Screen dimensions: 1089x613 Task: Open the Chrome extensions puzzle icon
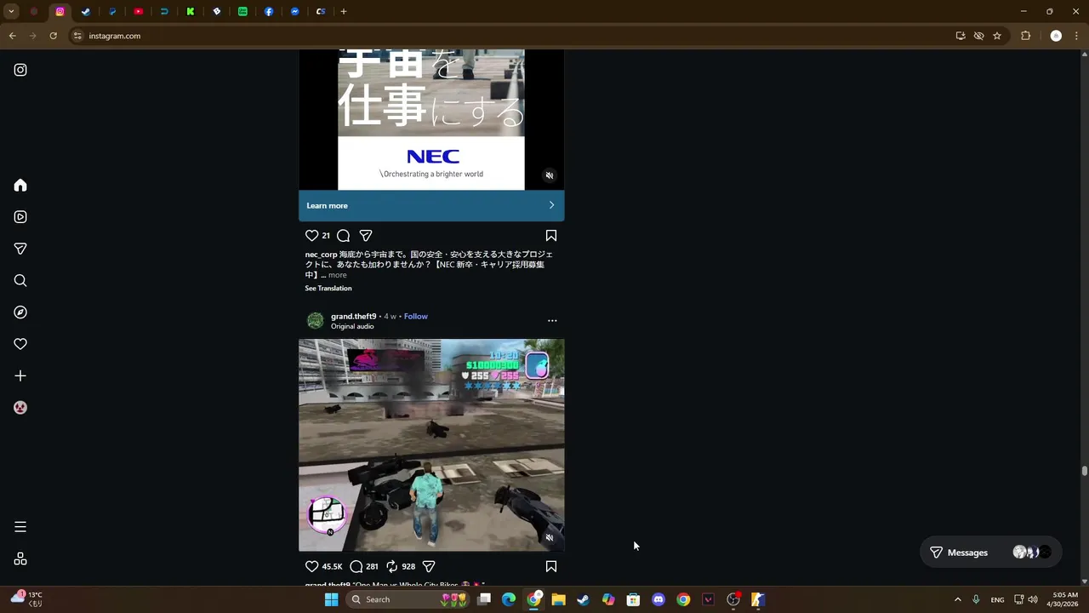(x=1025, y=36)
